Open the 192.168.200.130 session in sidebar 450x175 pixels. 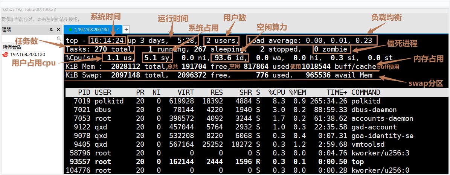[x=27, y=54]
